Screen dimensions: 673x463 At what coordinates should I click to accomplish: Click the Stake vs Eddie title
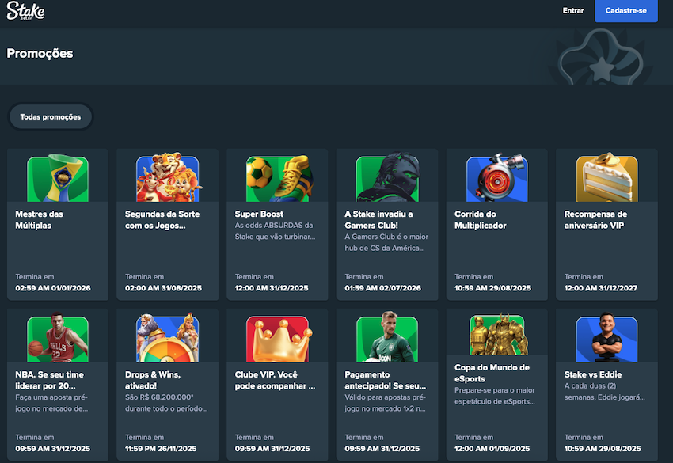[x=593, y=374]
